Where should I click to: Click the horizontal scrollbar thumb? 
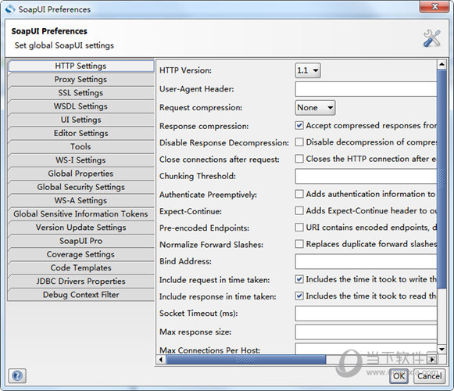click(x=246, y=360)
